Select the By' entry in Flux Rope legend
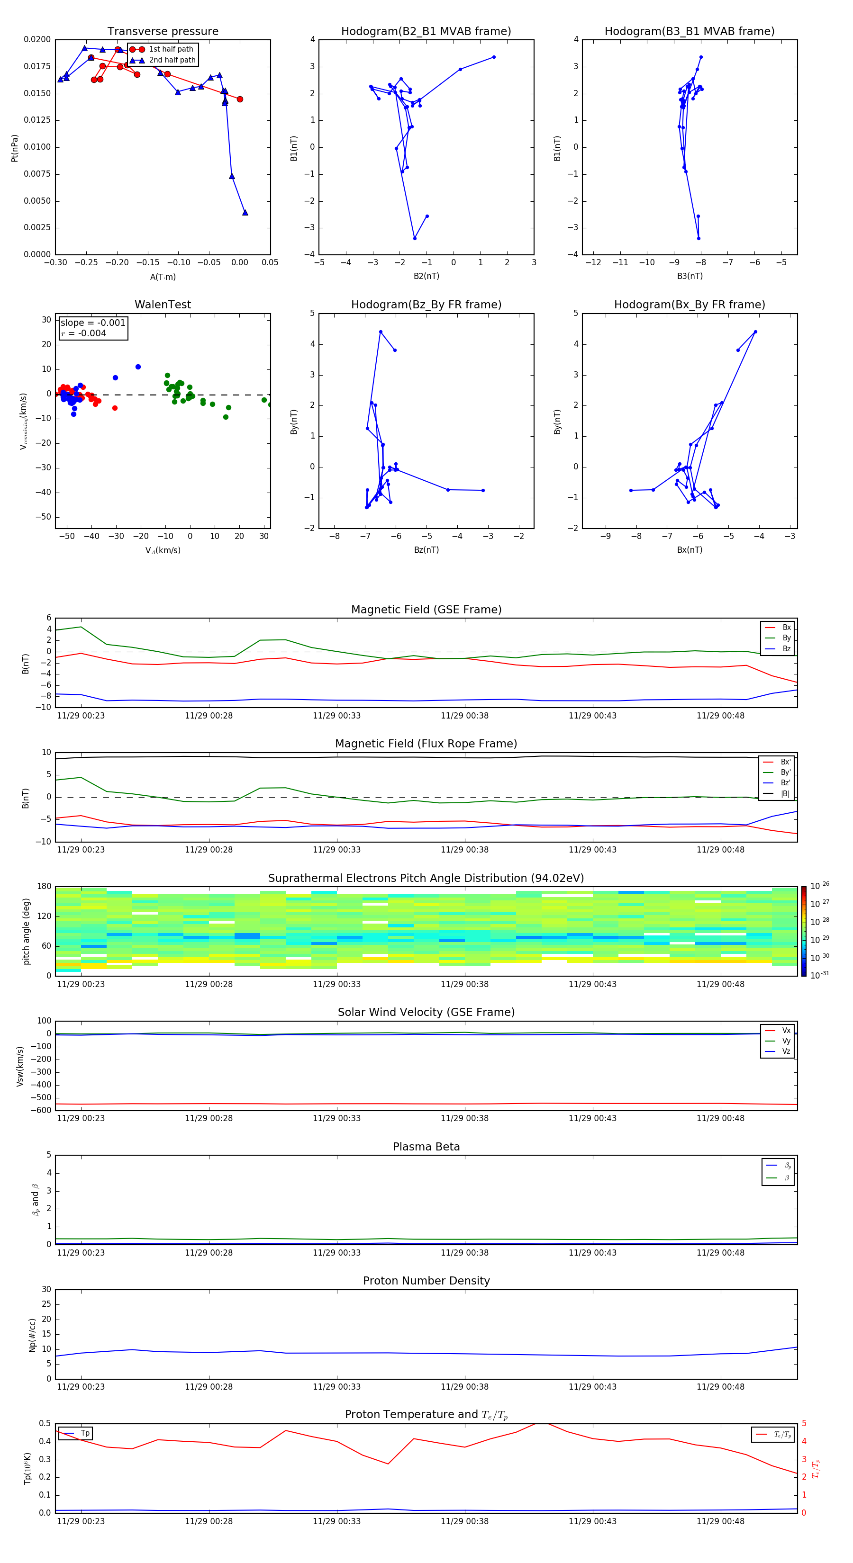Image resolution: width=853 pixels, height=1563 pixels. [x=777, y=773]
